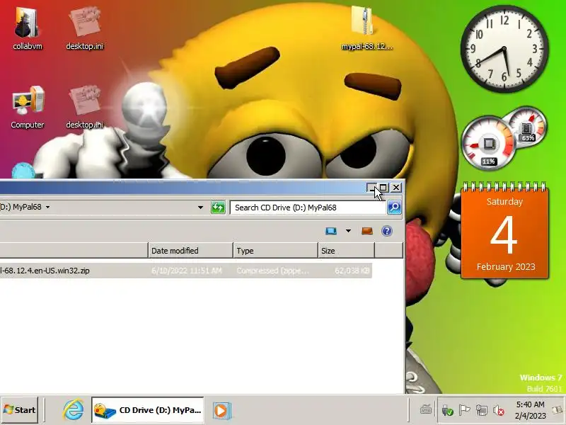Screen dimensions: 566x425
Task: Sort by the Date modified column
Action: 190,251
